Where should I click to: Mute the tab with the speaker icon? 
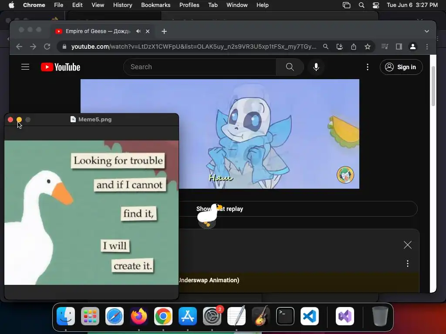(x=138, y=31)
